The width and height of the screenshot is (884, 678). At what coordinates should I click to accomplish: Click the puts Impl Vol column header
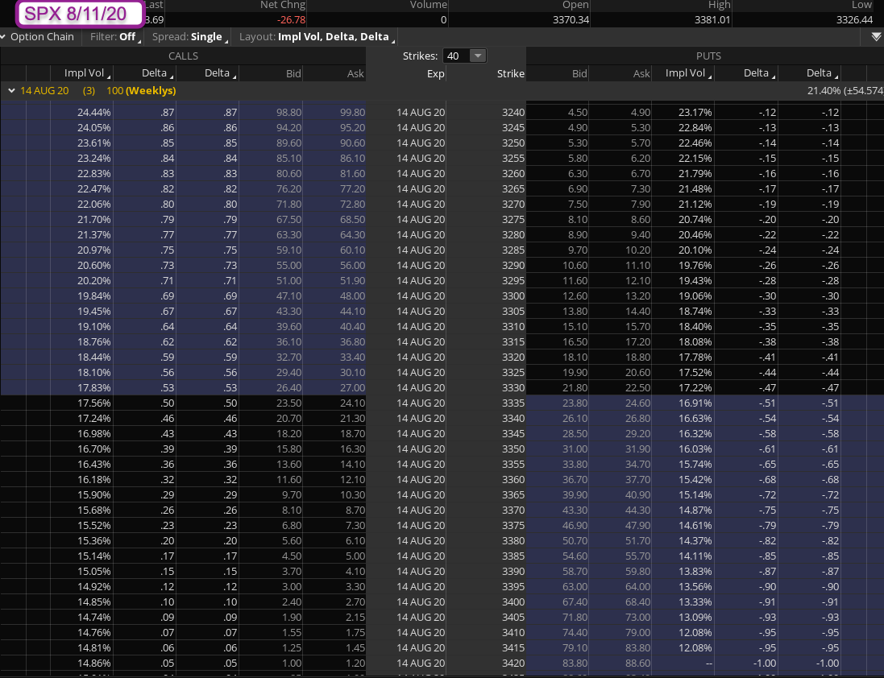[685, 73]
